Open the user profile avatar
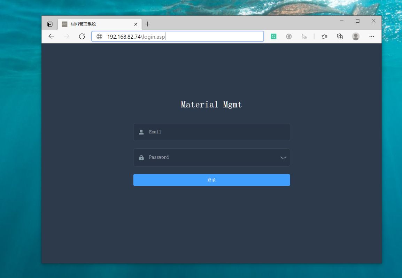This screenshot has height=278, width=402. point(356,37)
